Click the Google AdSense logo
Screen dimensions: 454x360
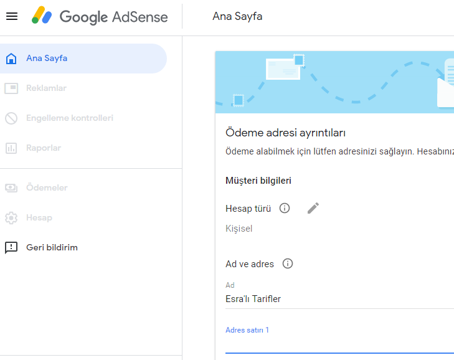tap(100, 16)
